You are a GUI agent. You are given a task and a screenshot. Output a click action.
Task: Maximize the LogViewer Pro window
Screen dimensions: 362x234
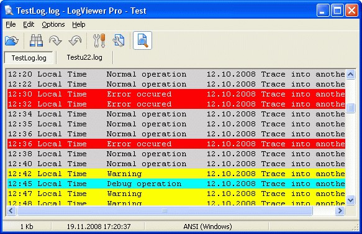[337, 11]
